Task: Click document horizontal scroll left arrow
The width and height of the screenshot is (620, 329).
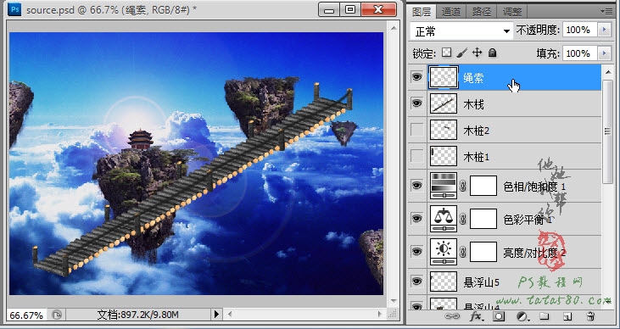Action: 230,315
